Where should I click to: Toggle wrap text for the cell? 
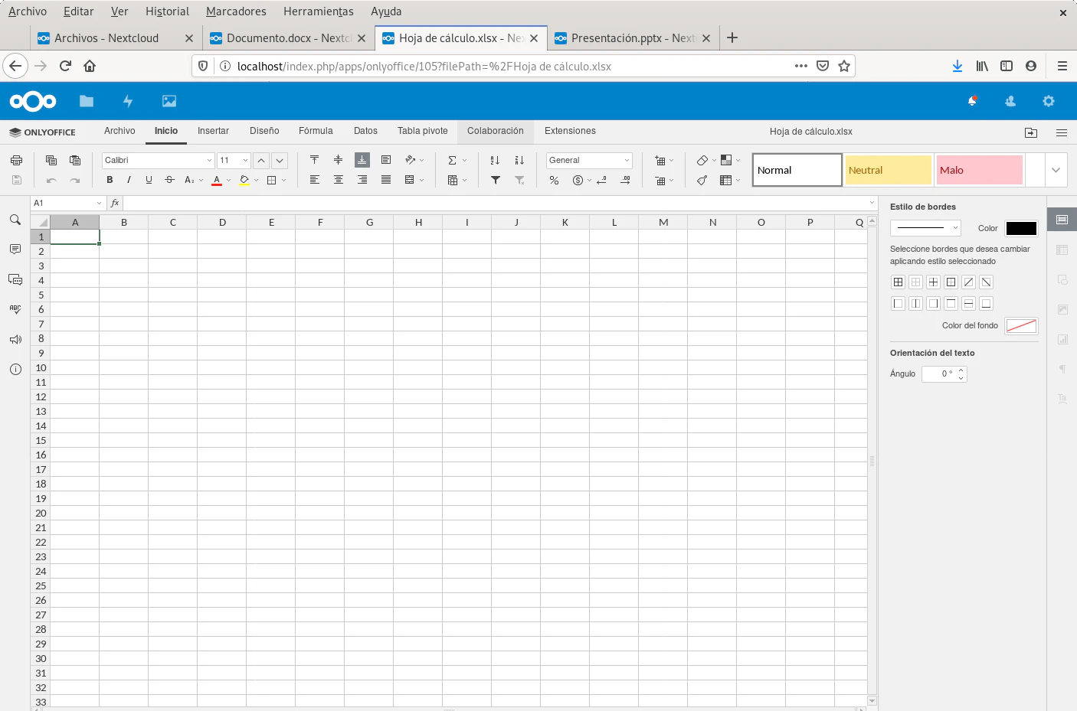386,160
